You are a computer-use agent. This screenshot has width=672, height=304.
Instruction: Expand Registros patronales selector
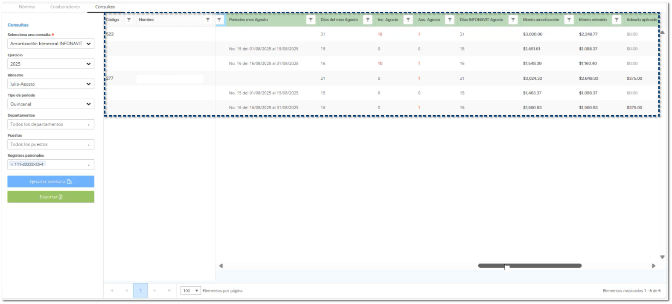51,164
